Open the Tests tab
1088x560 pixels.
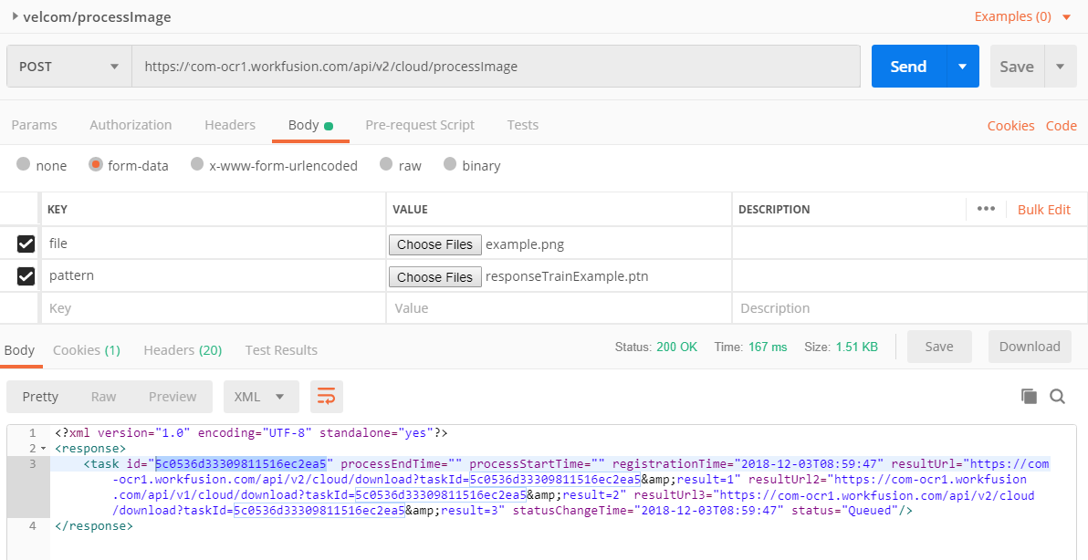522,125
